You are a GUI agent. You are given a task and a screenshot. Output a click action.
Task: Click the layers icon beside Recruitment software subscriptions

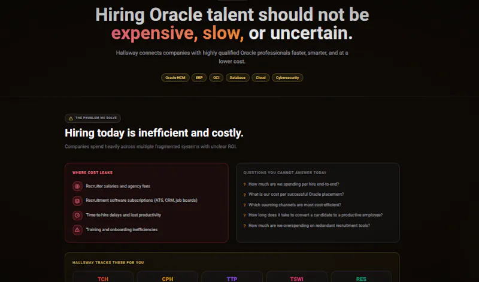(x=77, y=201)
